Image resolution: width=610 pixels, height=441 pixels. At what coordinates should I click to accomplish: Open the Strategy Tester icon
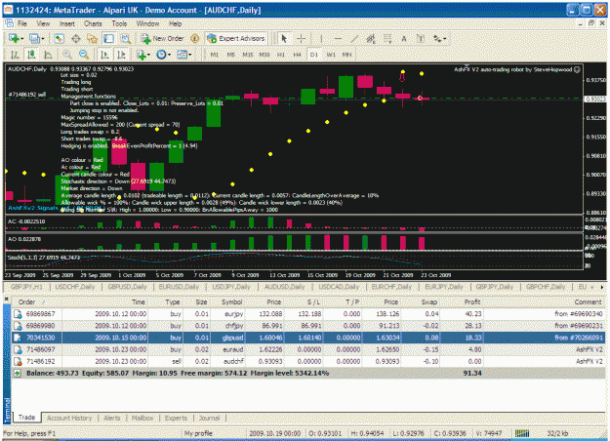pyautogui.click(x=126, y=38)
